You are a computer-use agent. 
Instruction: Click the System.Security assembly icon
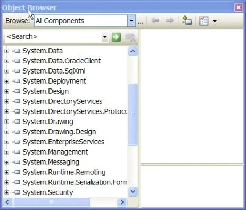click(x=17, y=192)
